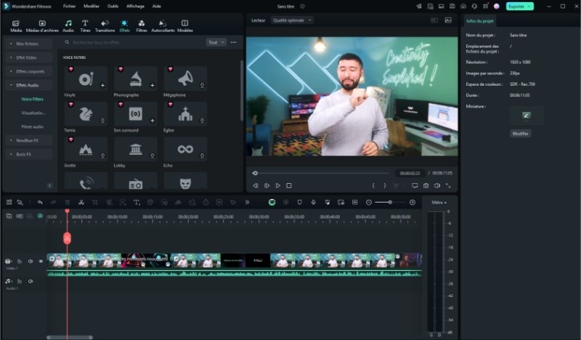Open the Modèles tab

[185, 26]
